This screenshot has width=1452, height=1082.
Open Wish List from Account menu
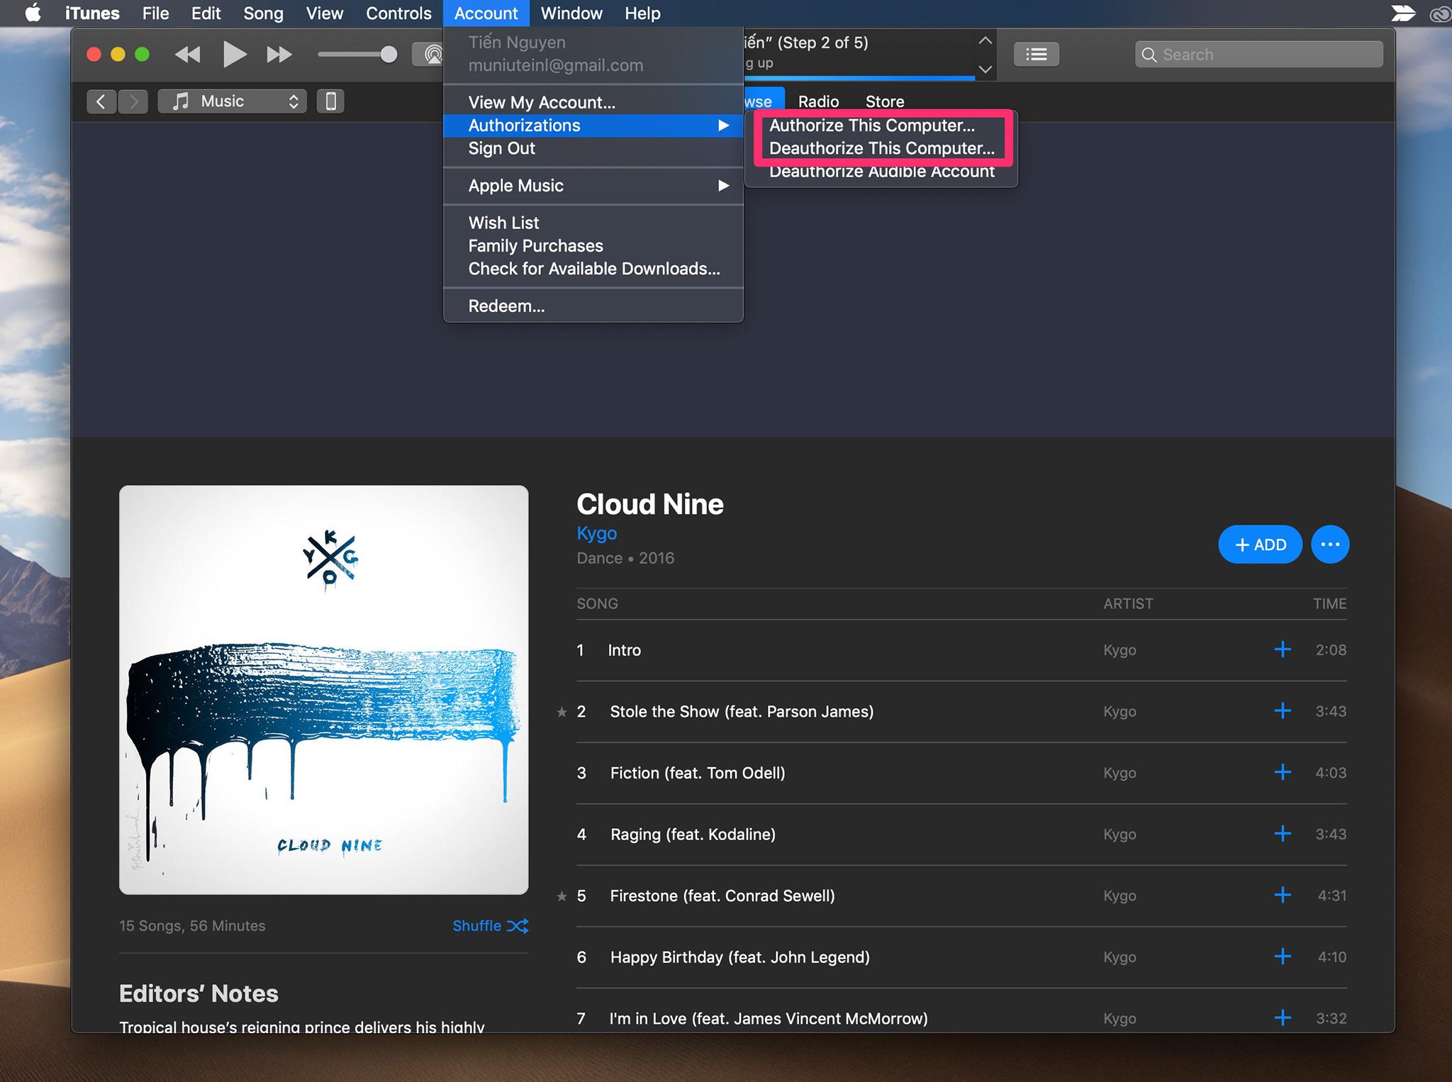(x=593, y=223)
